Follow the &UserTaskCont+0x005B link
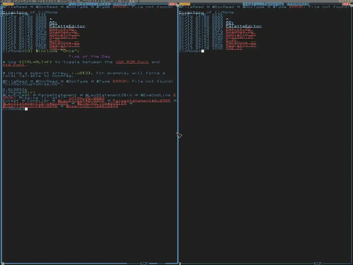 (30, 106)
